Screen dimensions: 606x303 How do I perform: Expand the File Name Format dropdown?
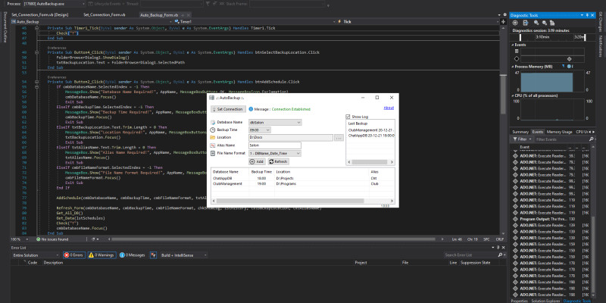click(297, 152)
